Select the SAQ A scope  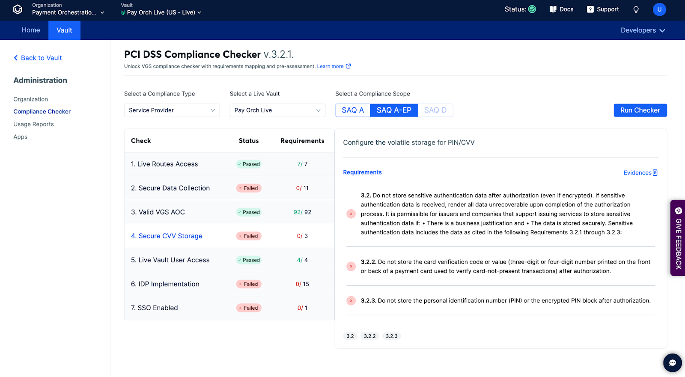[x=353, y=110]
